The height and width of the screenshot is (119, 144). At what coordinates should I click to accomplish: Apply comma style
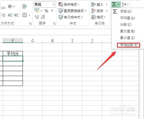pyautogui.click(x=52, y=11)
